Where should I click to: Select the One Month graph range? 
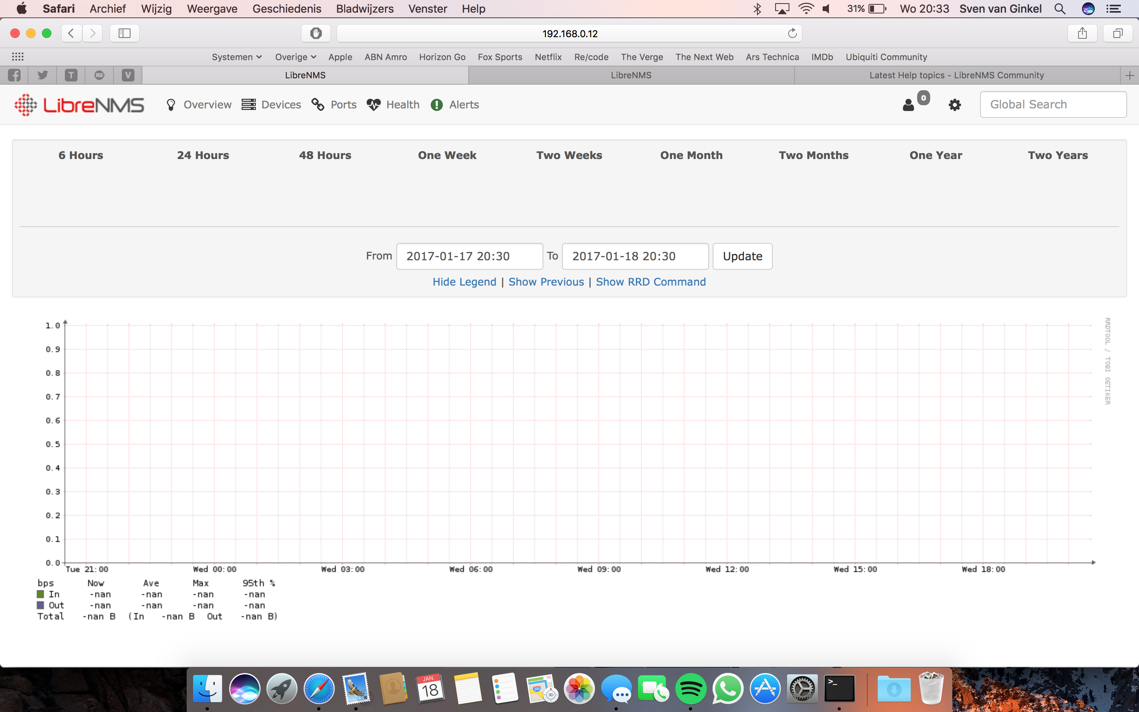click(691, 155)
